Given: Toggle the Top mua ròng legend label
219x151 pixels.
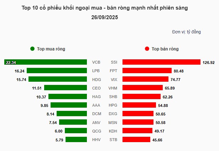Looking at the screenshot, I should [51, 49].
